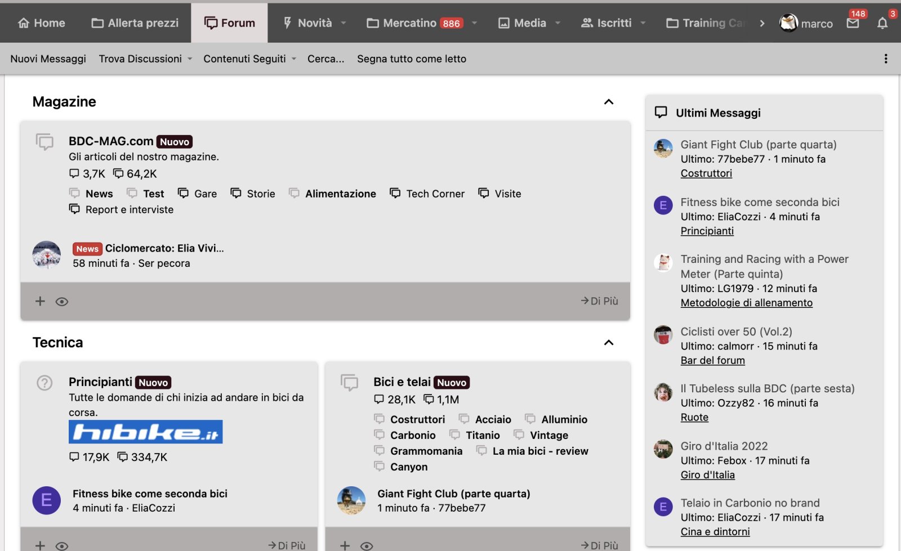
Task: Toggle watch eye icon in Magazine footer
Action: pos(62,302)
